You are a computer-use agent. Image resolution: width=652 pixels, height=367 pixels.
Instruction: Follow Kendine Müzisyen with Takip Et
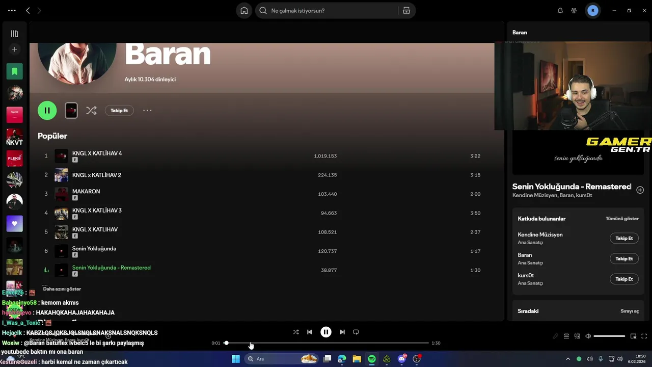(624, 238)
